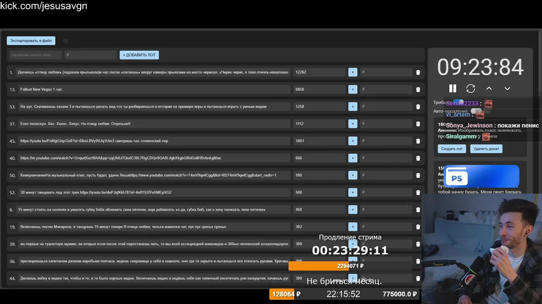542x304 pixels.
Task: Click the add-amount ruble field for lot 37
Action: [x=386, y=124]
